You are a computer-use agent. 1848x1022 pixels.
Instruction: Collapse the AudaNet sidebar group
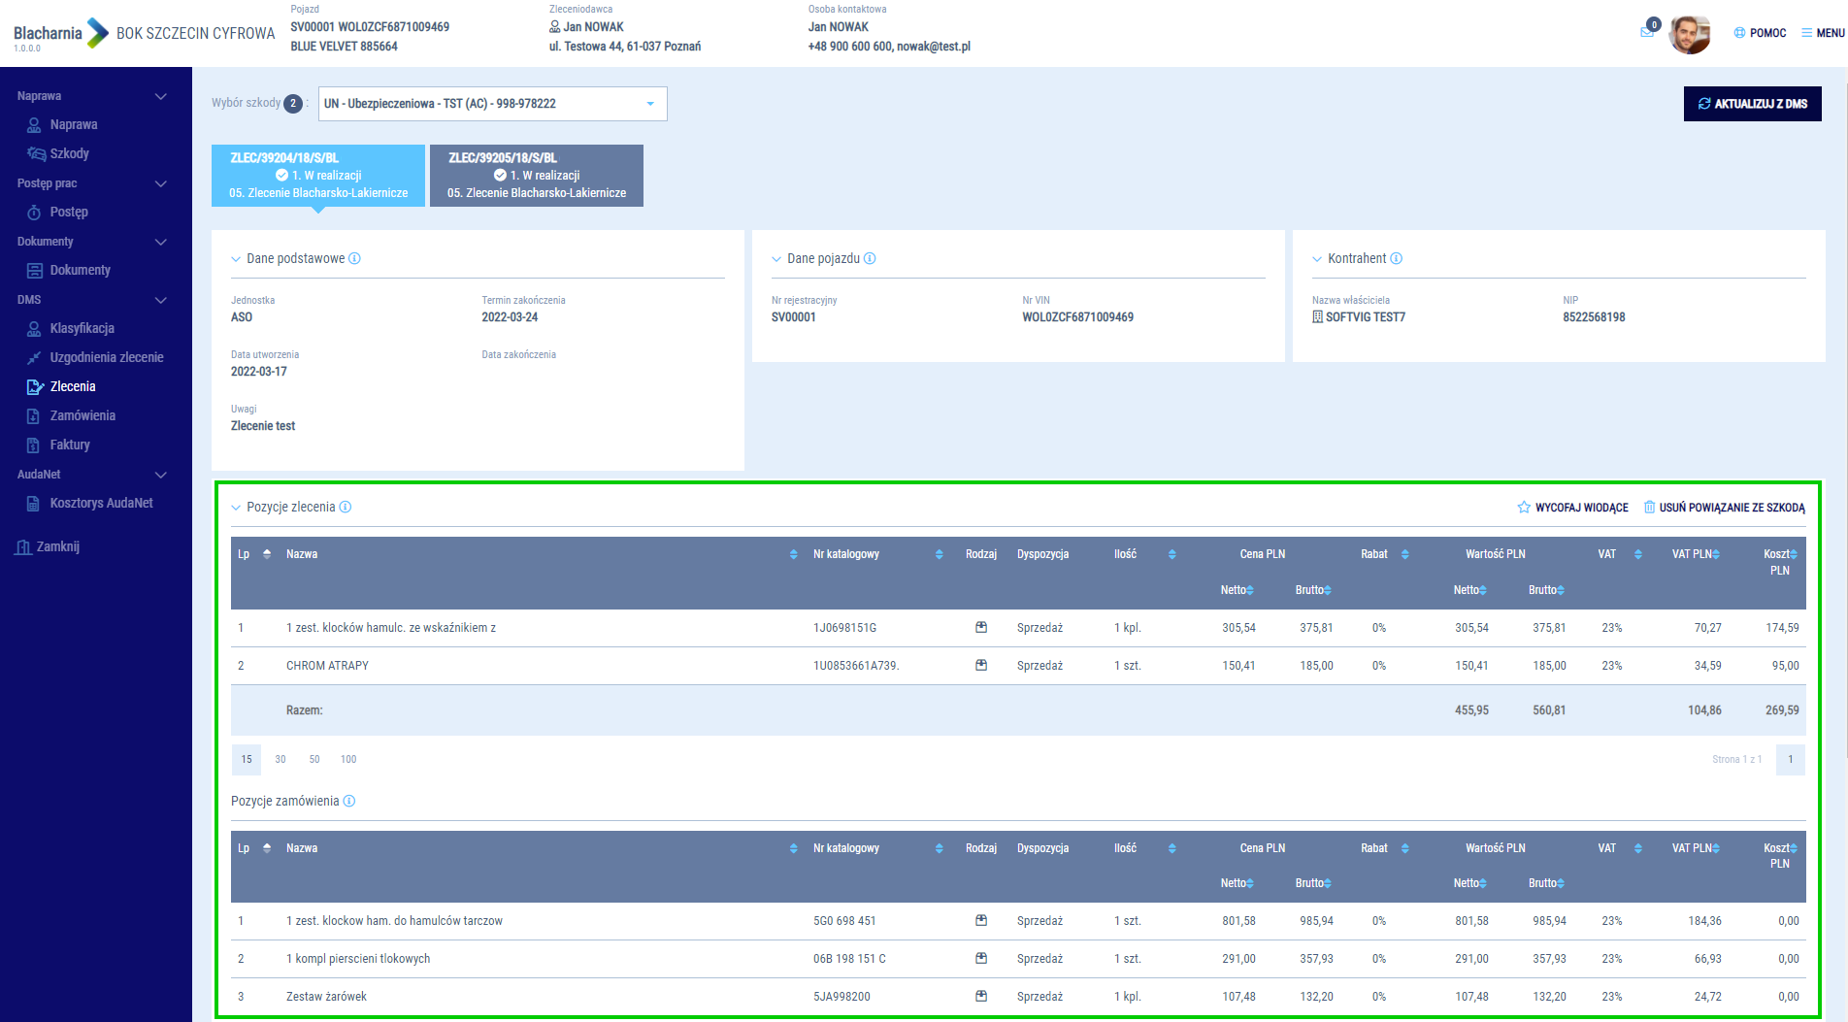(161, 475)
